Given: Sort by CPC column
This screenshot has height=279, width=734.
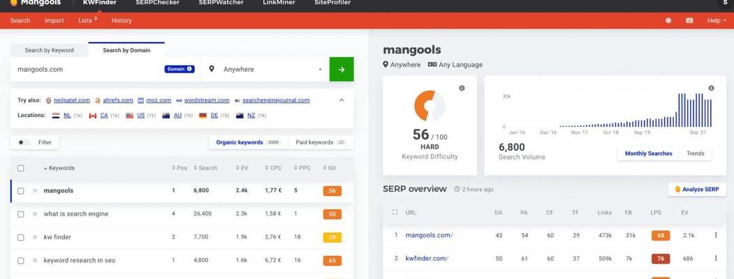Looking at the screenshot, I should (x=273, y=168).
